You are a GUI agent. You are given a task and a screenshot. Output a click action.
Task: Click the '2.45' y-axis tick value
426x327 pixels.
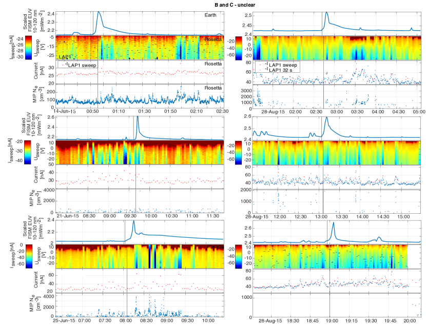pyautogui.click(x=246, y=26)
